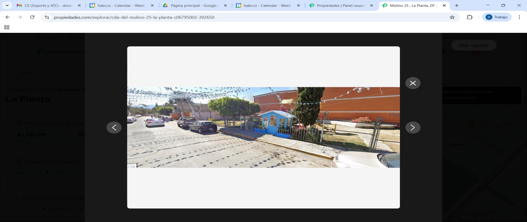The width and height of the screenshot is (527, 222).
Task: Go forward in browser history
Action: [x=20, y=17]
